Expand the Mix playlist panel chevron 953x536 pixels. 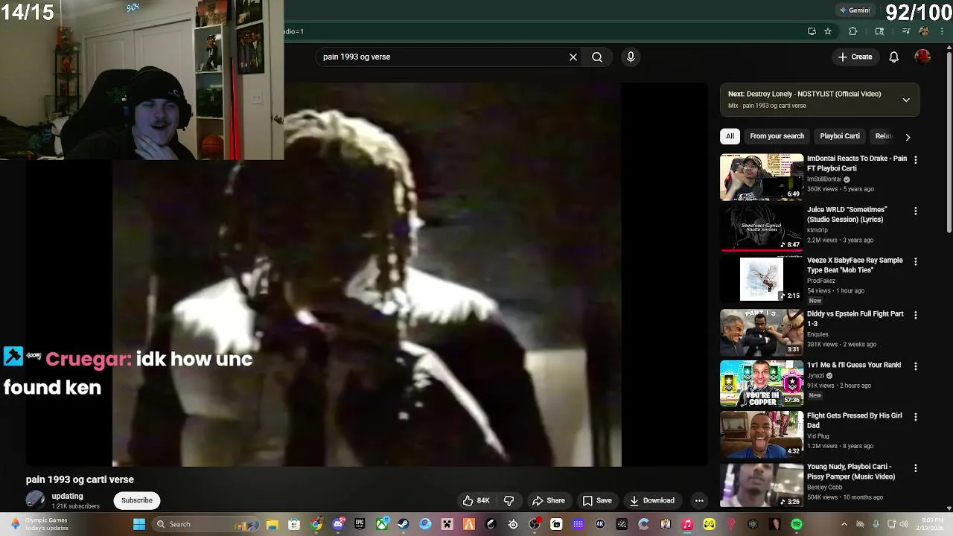pyautogui.click(x=906, y=100)
